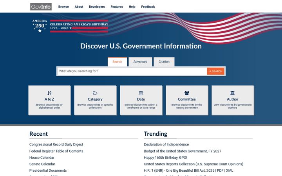
Task: Click 'Discover U.S. Government Information' heading
Action: 141,46
